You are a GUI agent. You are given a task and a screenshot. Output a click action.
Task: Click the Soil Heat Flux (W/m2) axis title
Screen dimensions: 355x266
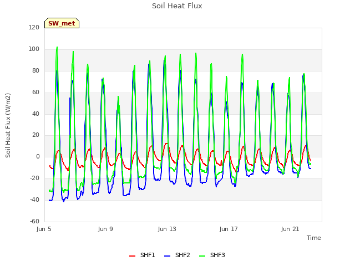8,125
